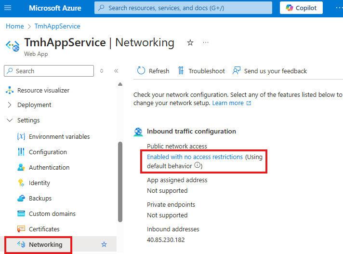
Task: Click the Networking menu icon
Action: (21, 244)
